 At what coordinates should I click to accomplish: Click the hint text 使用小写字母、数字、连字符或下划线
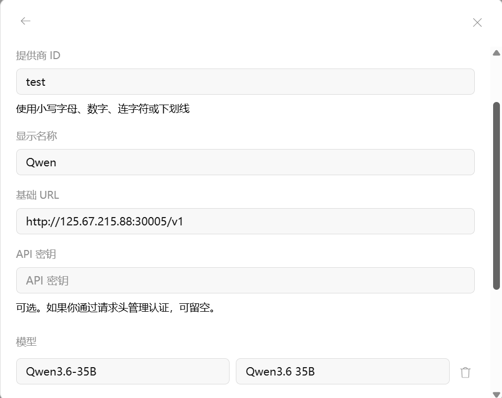(103, 109)
